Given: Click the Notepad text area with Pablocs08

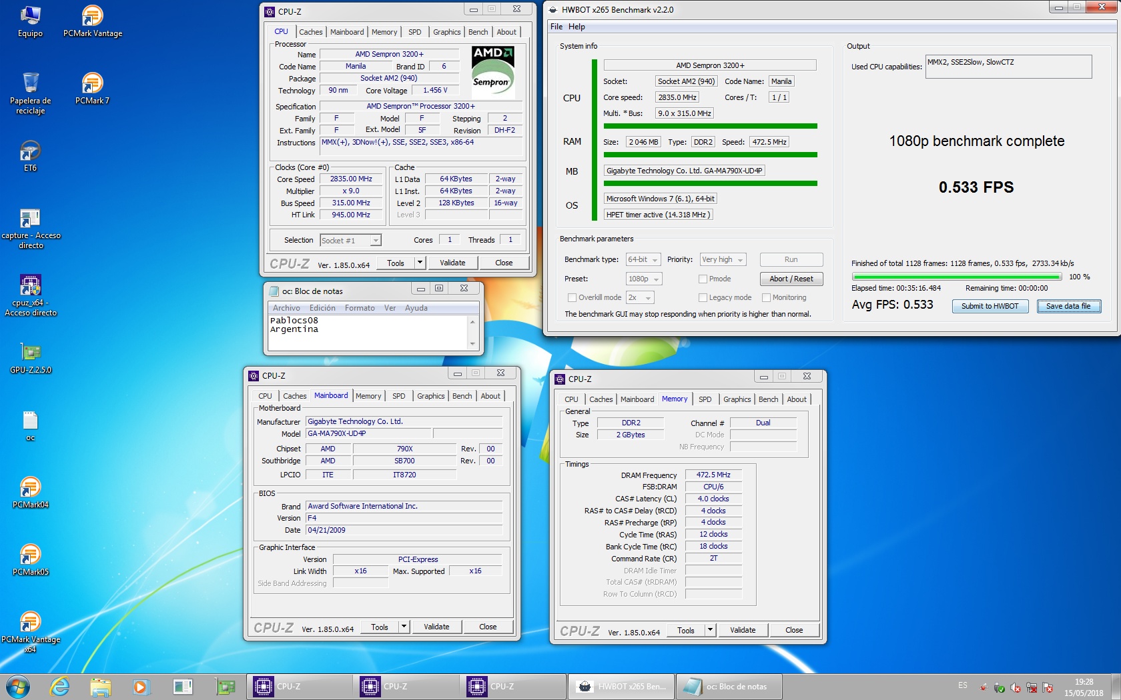Looking at the screenshot, I should [368, 332].
